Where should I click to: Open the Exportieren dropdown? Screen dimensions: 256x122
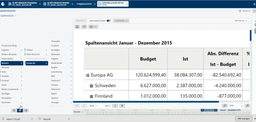point(121,21)
